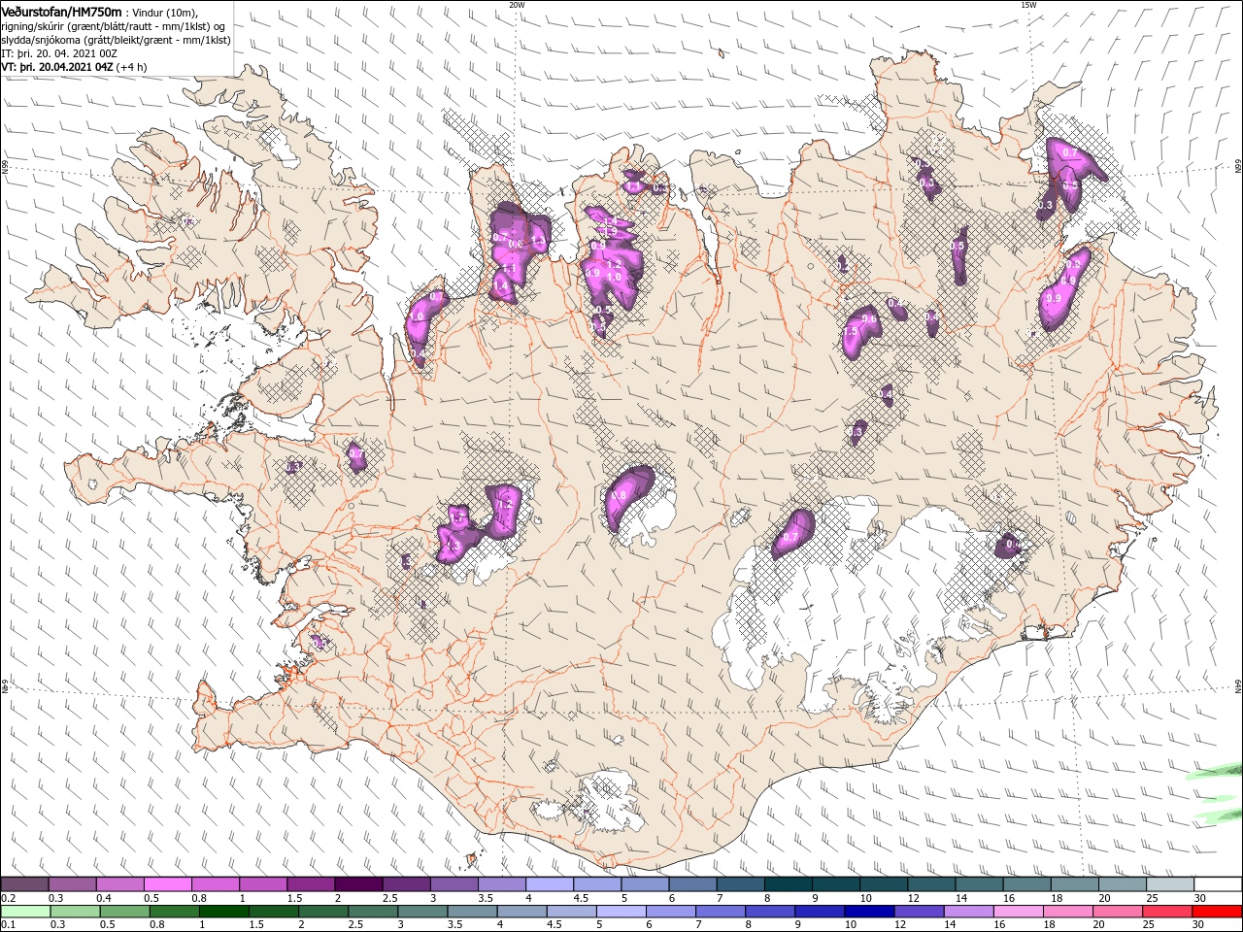Pick the pale mint rain swatch at 0.1
Viewport: 1243px width, 932px height.
coord(25,912)
